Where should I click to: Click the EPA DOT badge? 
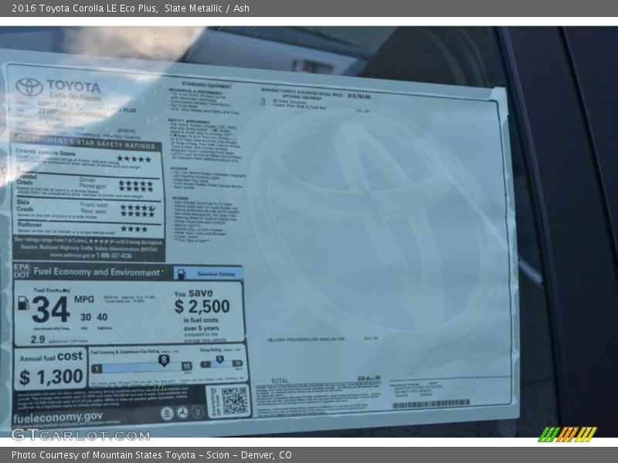[x=22, y=271]
